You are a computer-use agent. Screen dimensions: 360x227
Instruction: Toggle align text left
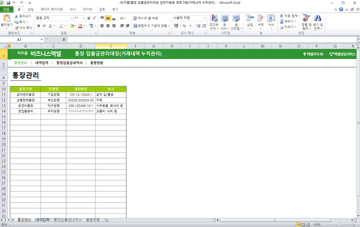click(102, 26)
